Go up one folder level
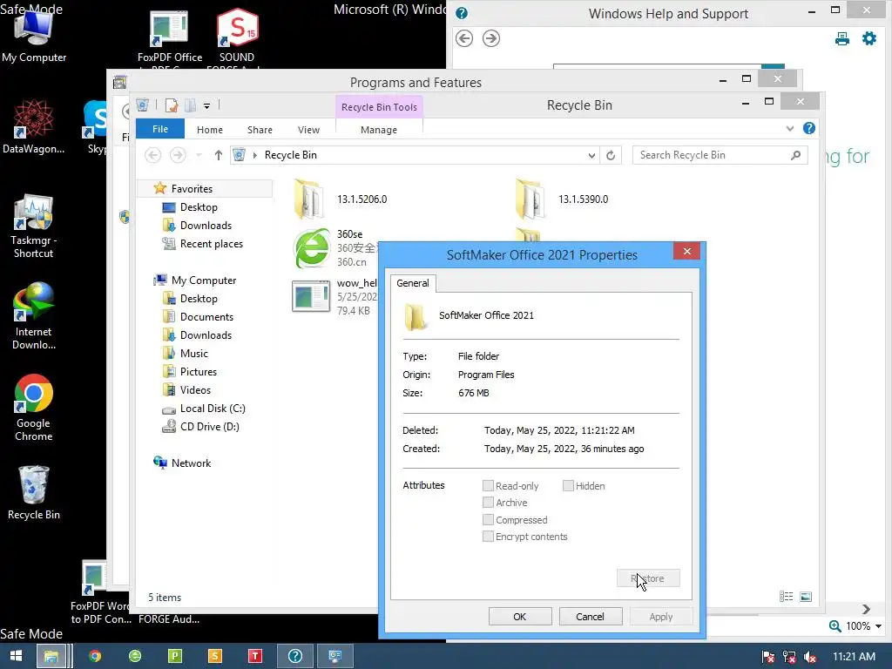The height and width of the screenshot is (669, 892). point(218,155)
